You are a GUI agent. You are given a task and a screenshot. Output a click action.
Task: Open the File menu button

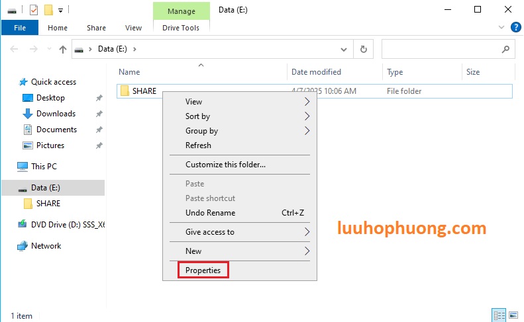(x=20, y=28)
